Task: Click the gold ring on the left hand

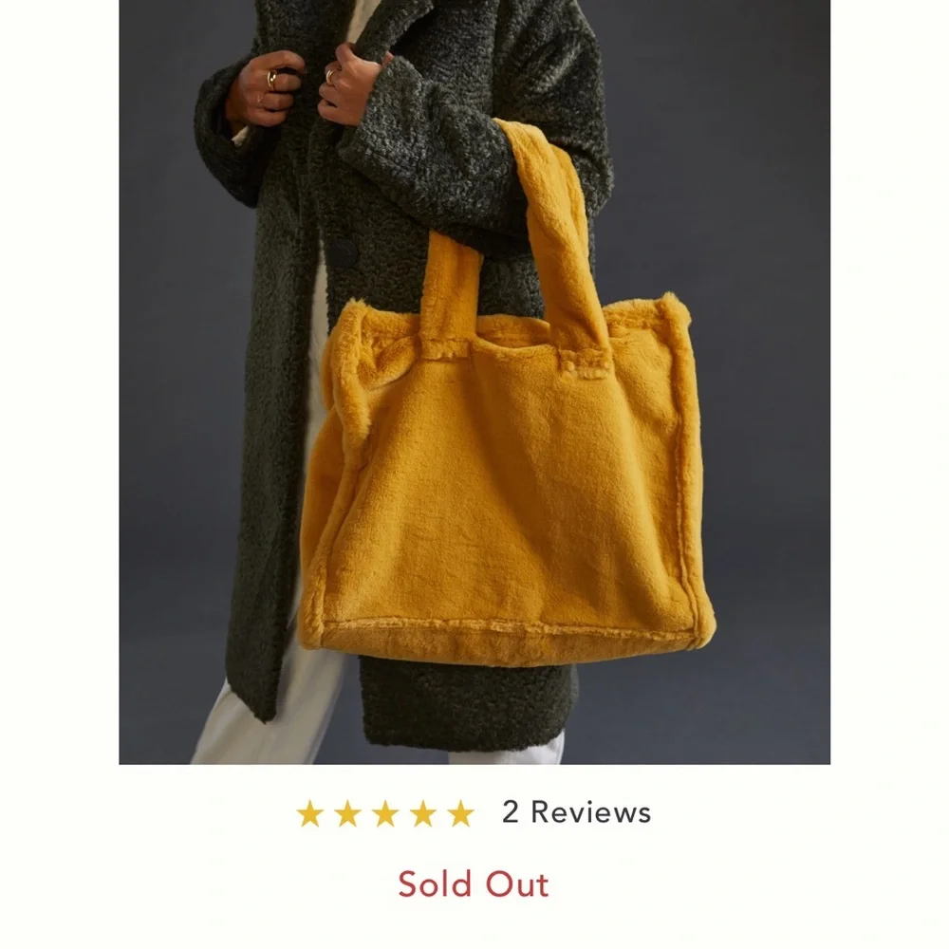Action: point(272,79)
